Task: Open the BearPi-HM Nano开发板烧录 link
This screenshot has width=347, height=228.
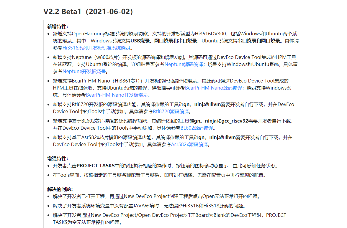Action: tap(117, 95)
